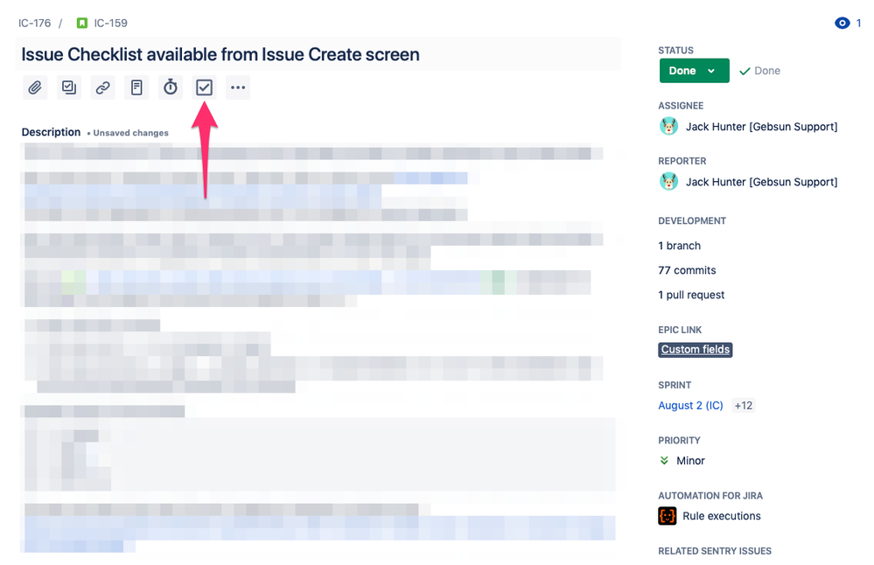Add a link using the chain link icon
The height and width of the screenshot is (565, 874).
click(x=102, y=87)
